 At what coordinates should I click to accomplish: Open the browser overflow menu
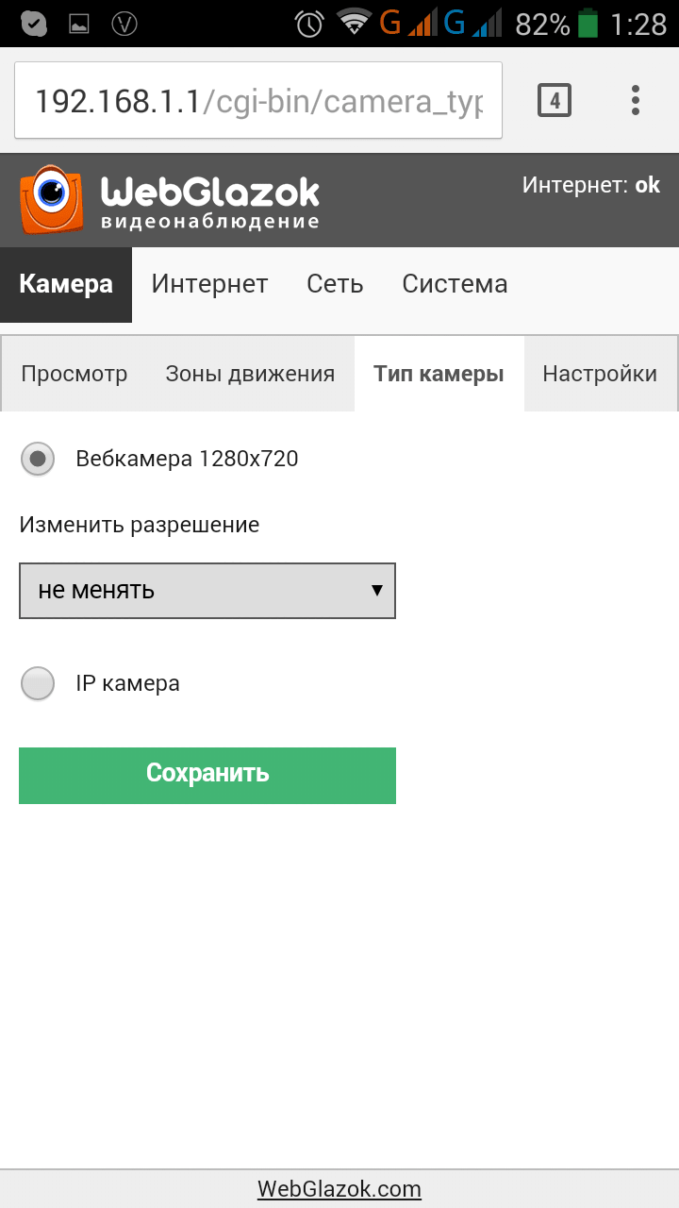[x=635, y=99]
